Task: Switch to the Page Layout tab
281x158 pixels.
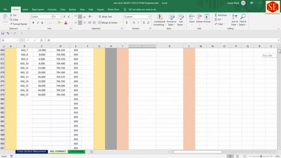Action: pos(38,10)
